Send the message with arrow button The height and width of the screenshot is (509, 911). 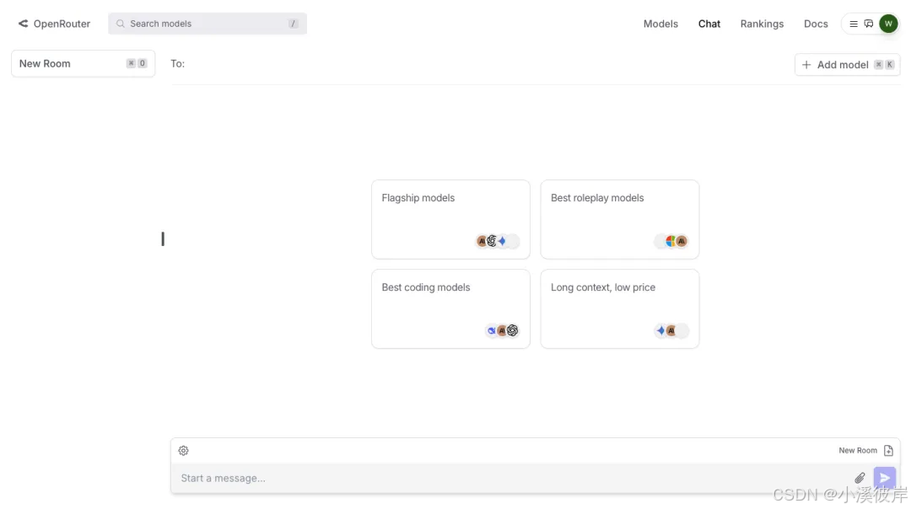click(884, 478)
